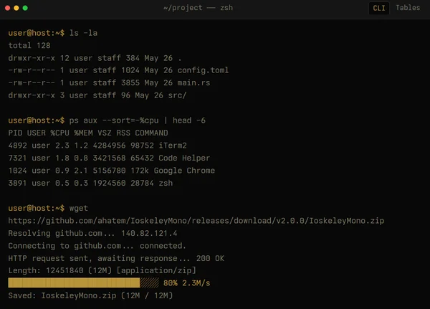Image resolution: width=430 pixels, height=309 pixels.
Task: Click the Google Chrome process row
Action: click(112, 171)
